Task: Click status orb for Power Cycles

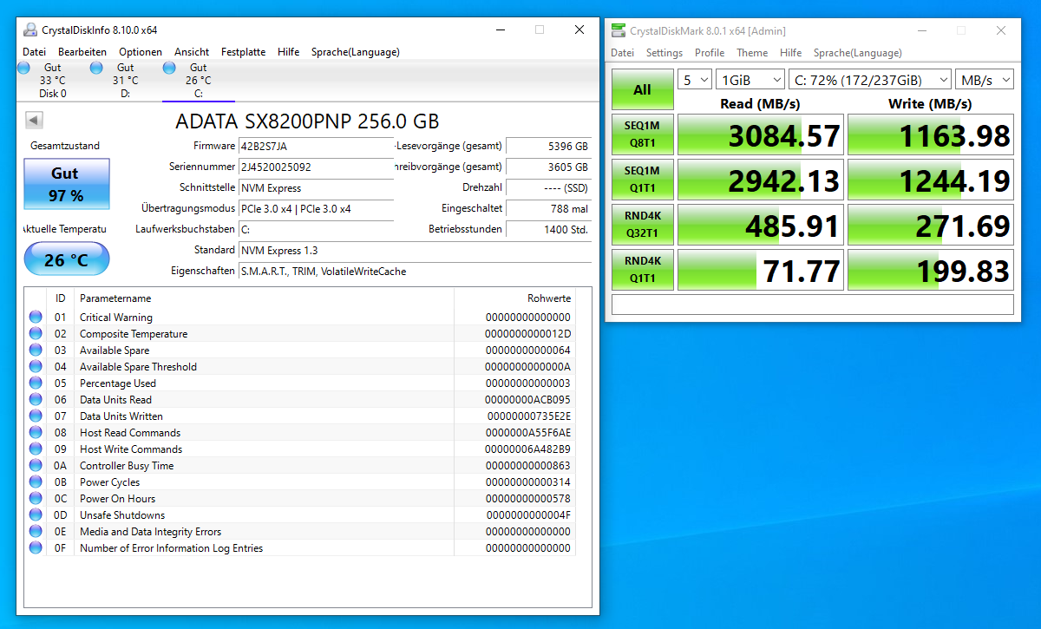Action: tap(36, 482)
